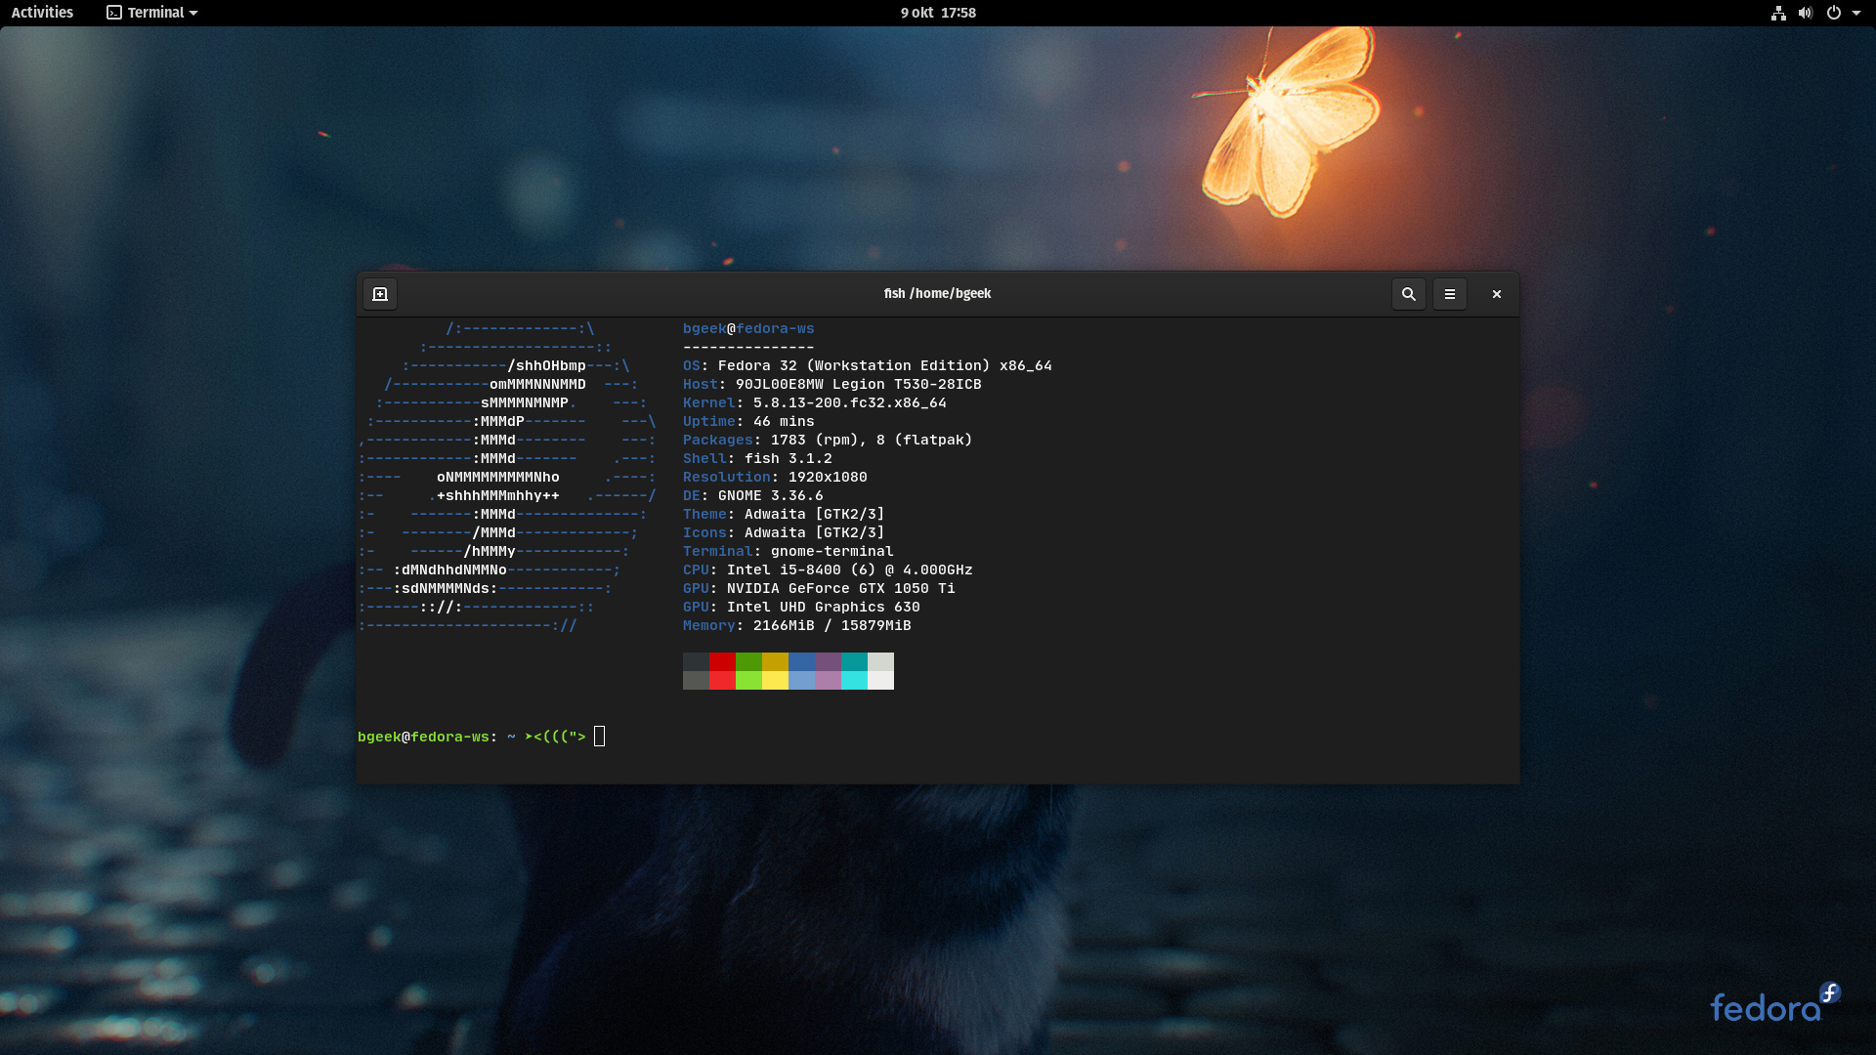This screenshot has height=1055, width=1876.
Task: Open the Activities overview
Action: 42,13
